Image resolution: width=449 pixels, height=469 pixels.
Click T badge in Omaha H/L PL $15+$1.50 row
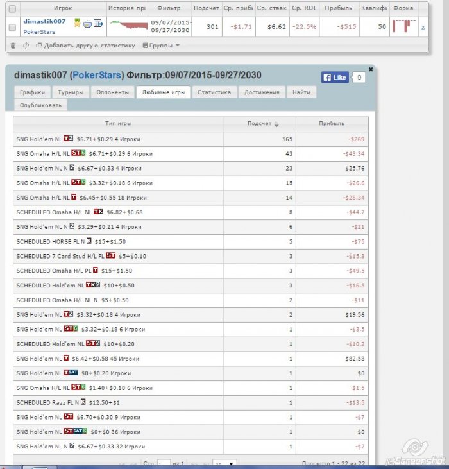[x=96, y=270]
